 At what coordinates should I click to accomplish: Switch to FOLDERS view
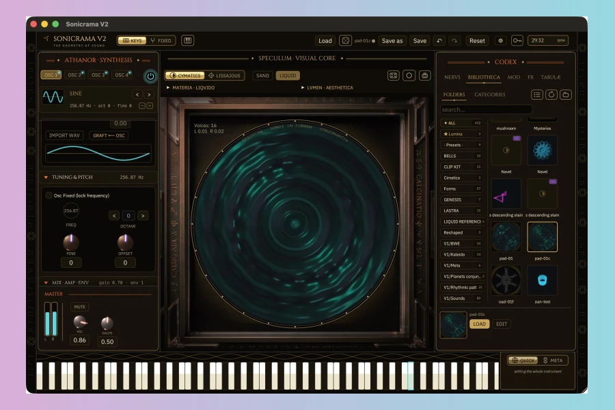click(454, 94)
